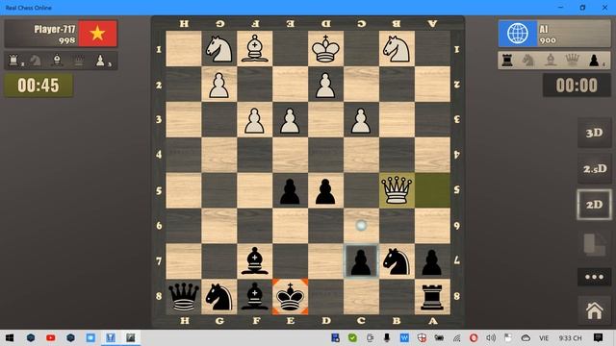Click the empty square H1
Viewport: 616px width, 346px height.
(184, 49)
